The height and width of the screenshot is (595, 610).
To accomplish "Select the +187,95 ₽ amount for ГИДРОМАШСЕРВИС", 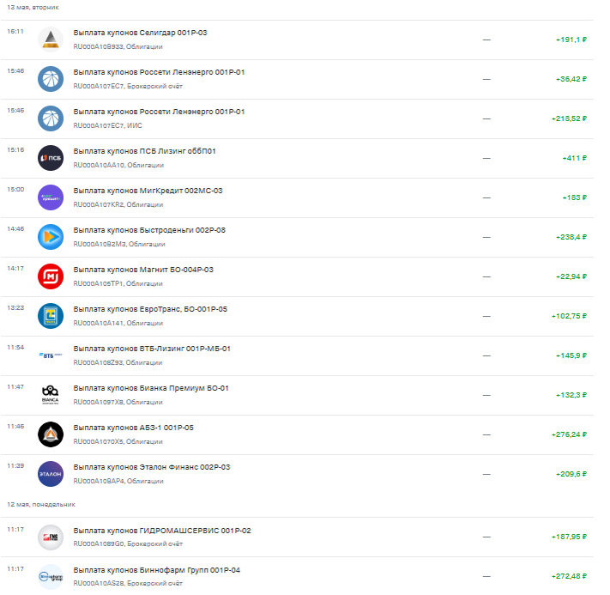I will point(569,537).
